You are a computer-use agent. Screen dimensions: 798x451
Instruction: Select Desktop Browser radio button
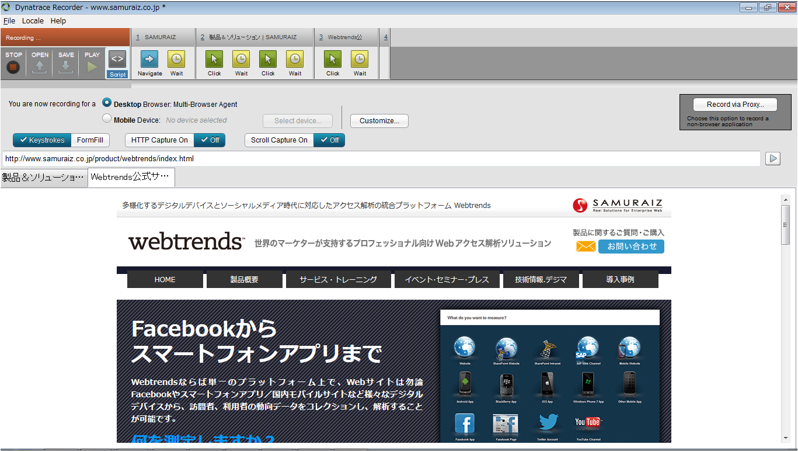[x=107, y=102]
